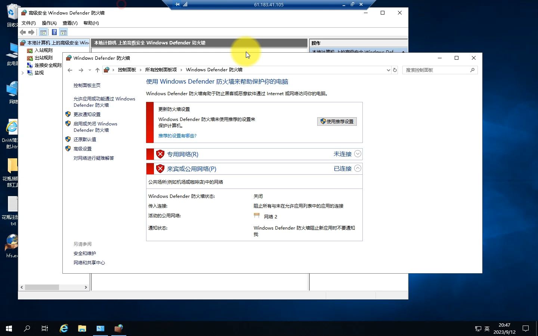Open the 操作(A) menu

click(x=49, y=23)
